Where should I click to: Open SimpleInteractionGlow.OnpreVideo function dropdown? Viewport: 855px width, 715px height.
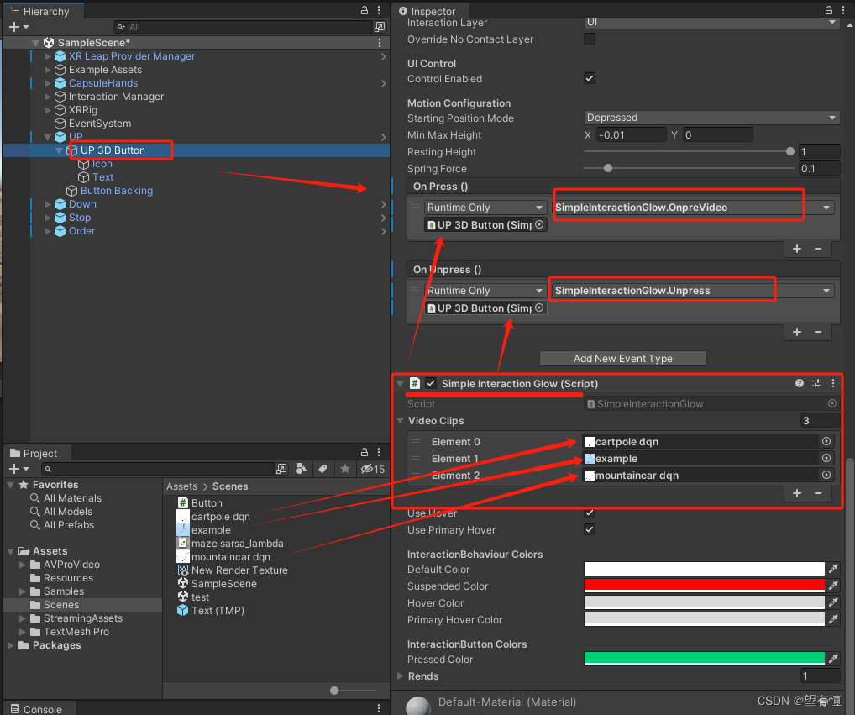click(693, 208)
